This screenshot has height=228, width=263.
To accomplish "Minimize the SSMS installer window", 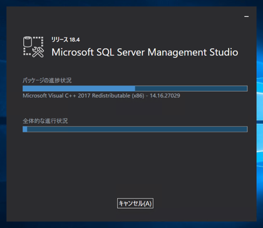I will [247, 16].
